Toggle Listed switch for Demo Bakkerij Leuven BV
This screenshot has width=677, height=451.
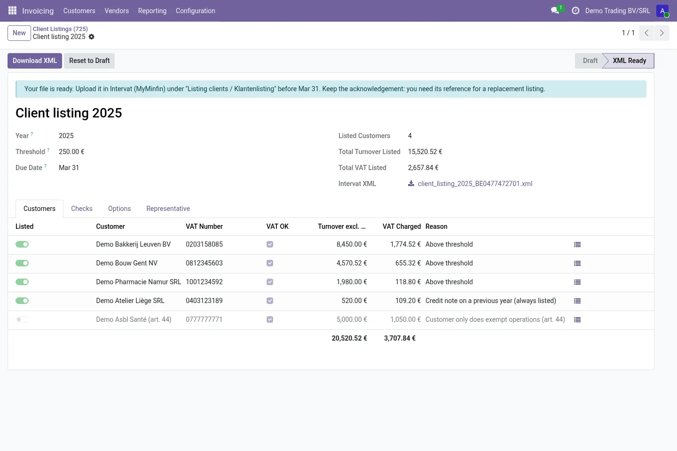coord(22,244)
